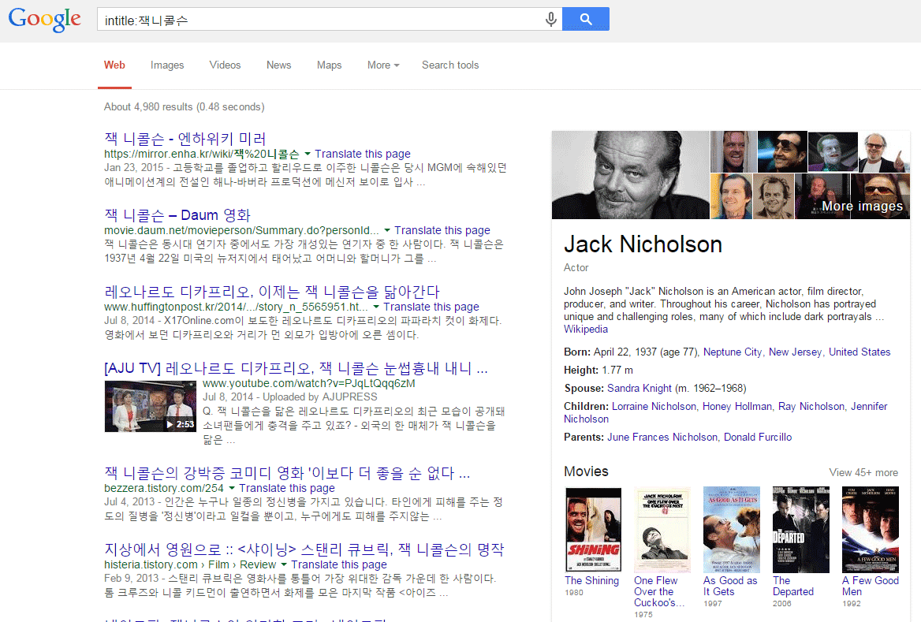Open the 지상에서 영원으로 샤이닝 result title
This screenshot has height=622, width=921.
coord(304,549)
